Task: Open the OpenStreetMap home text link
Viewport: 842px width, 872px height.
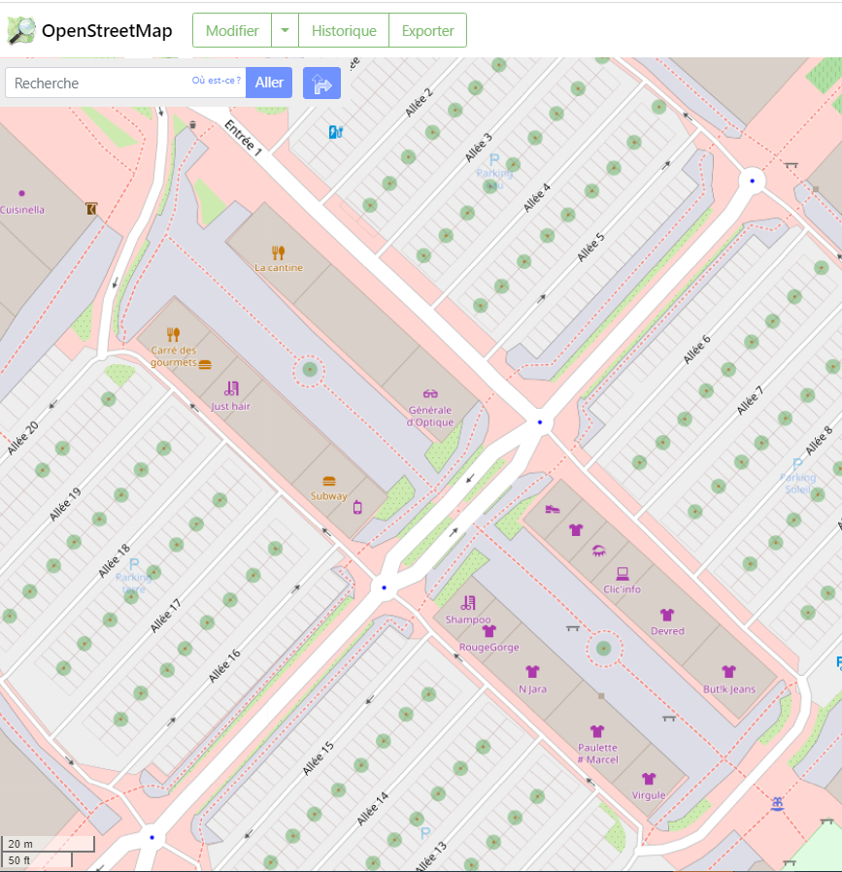Action: coord(107,30)
